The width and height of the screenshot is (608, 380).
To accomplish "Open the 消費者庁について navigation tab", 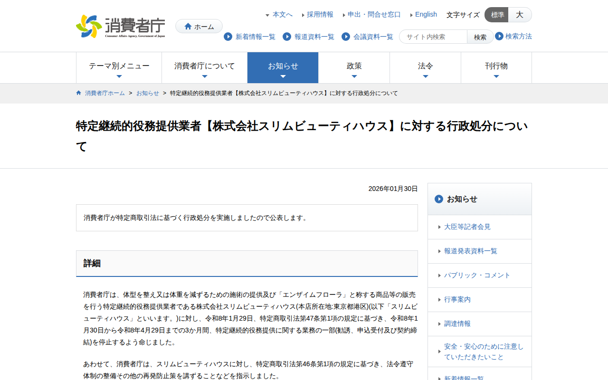I will (205, 67).
